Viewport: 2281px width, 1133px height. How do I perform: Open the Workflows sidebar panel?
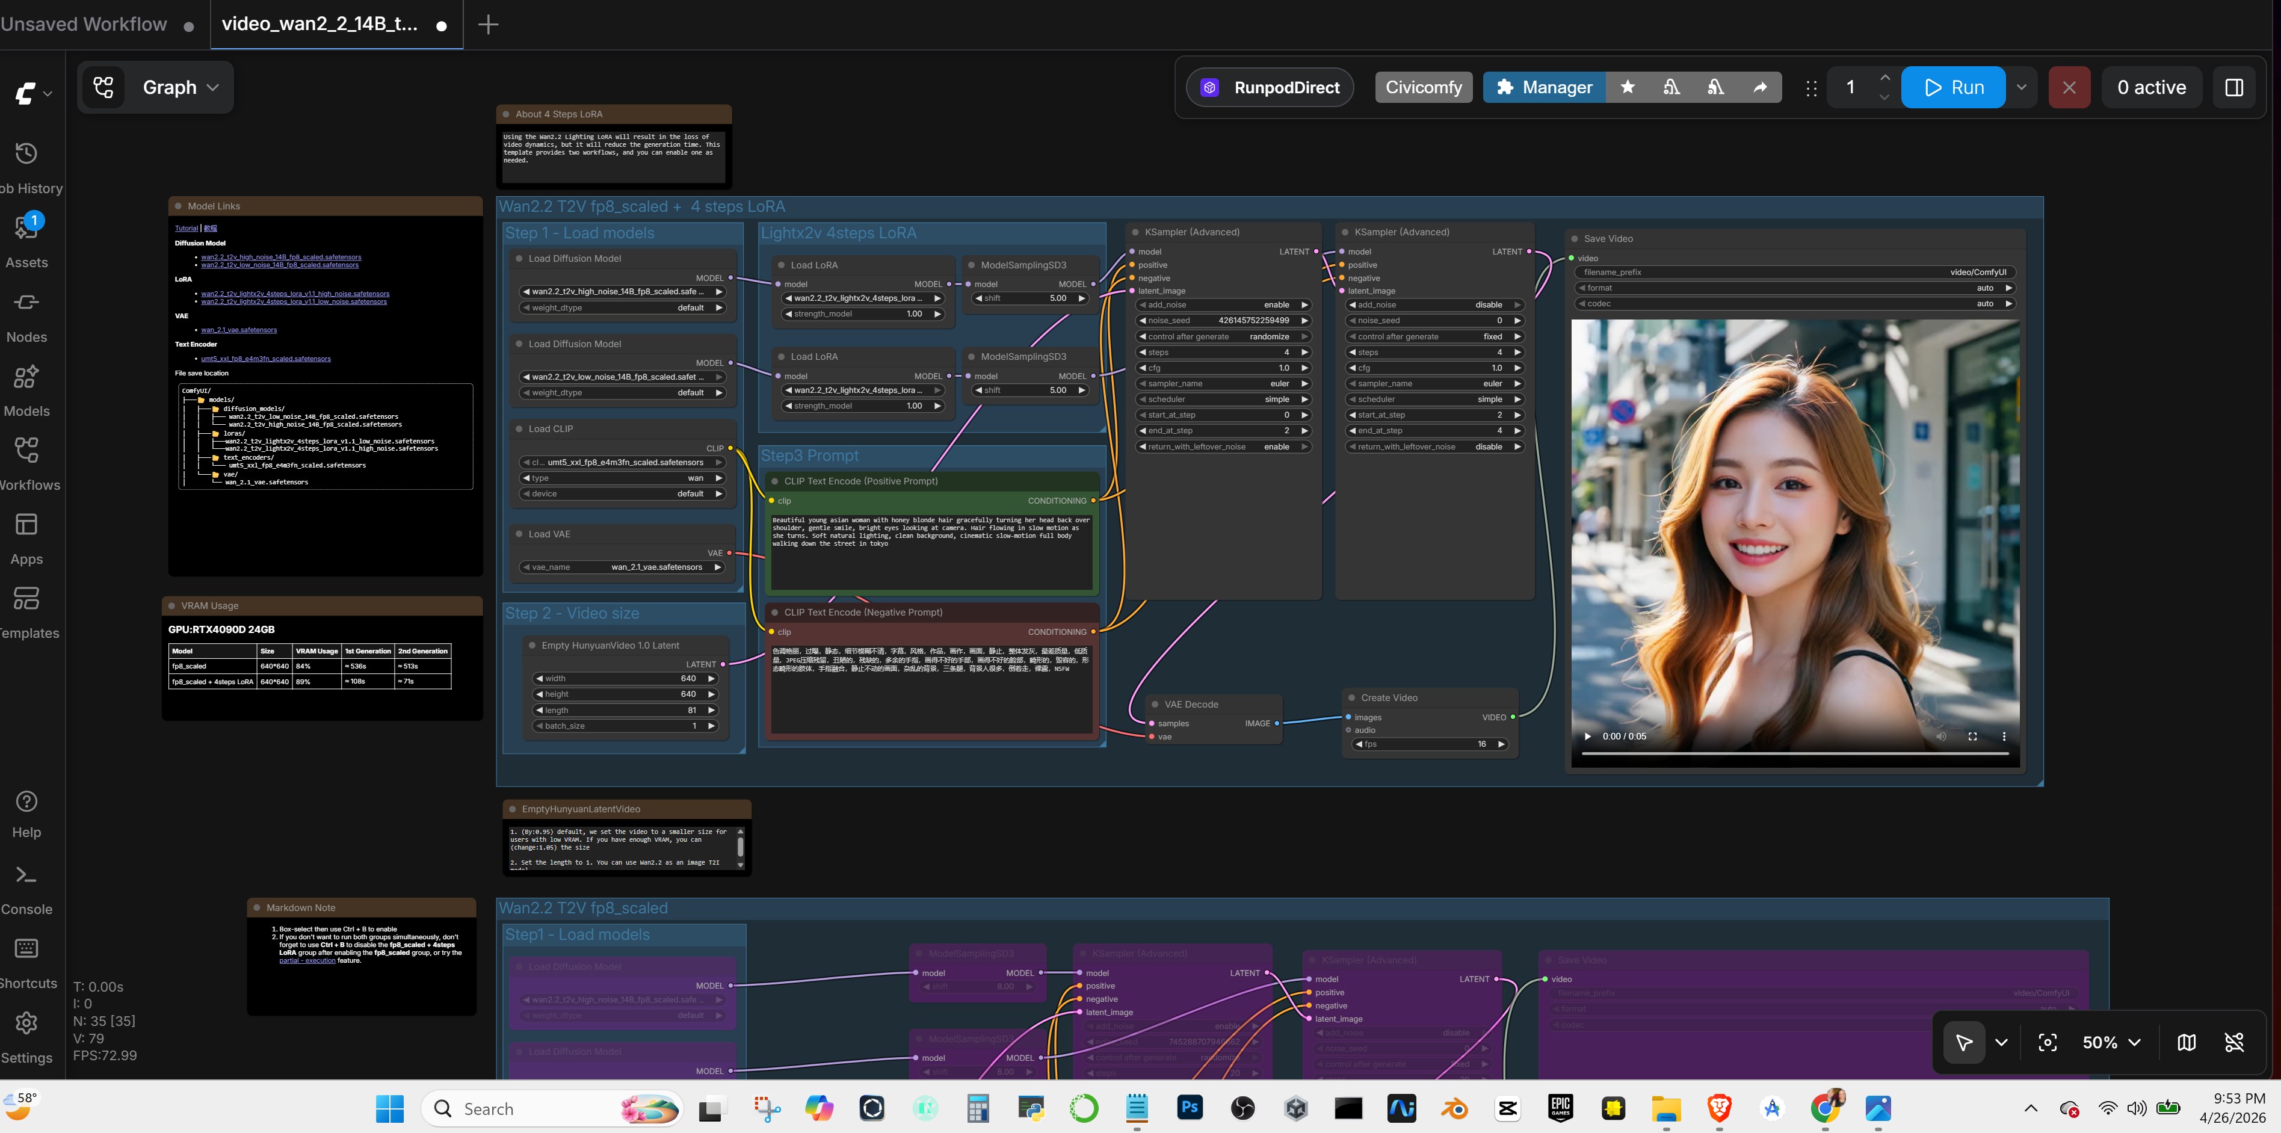26,465
